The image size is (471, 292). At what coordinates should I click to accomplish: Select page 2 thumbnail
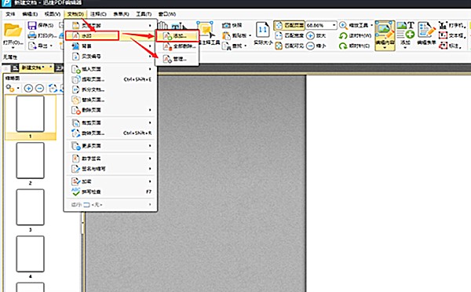[x=30, y=161]
